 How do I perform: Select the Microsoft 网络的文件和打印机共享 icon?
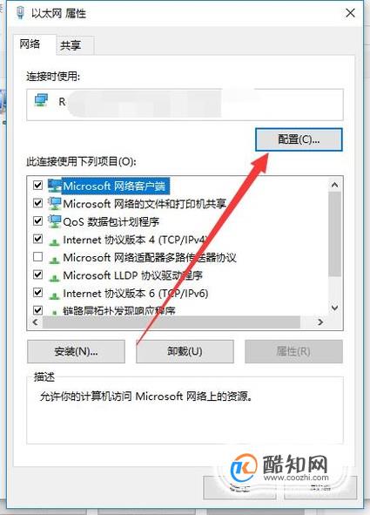tap(55, 204)
